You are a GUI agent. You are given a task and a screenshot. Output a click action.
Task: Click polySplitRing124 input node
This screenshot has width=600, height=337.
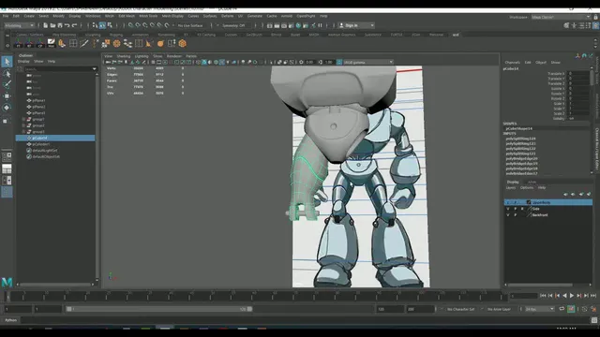click(521, 139)
